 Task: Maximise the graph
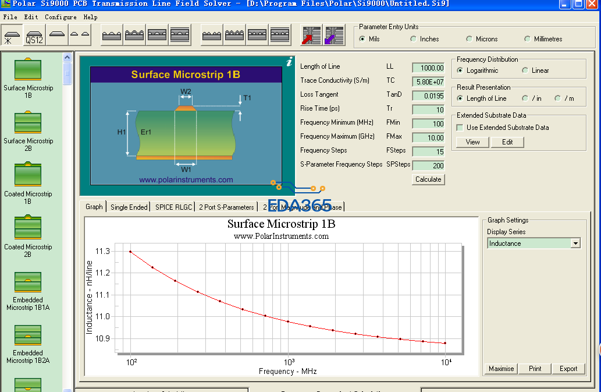[501, 369]
